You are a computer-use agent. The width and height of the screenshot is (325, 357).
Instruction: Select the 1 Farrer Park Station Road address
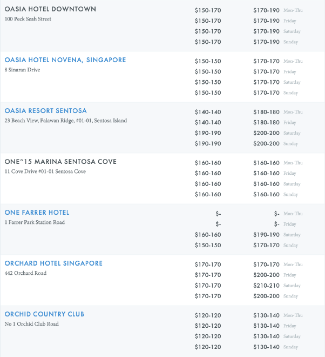(35, 222)
